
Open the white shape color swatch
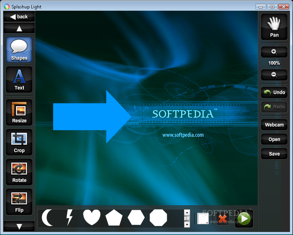[x=203, y=219]
